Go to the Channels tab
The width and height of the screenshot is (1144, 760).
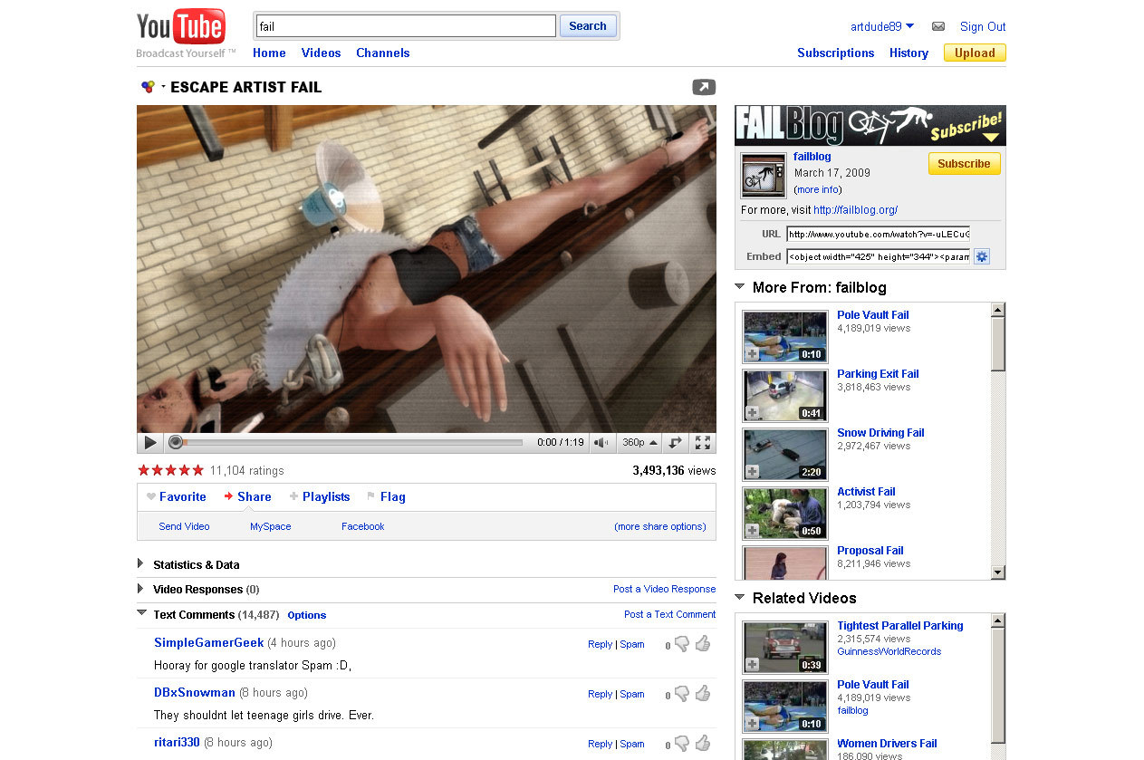point(382,53)
